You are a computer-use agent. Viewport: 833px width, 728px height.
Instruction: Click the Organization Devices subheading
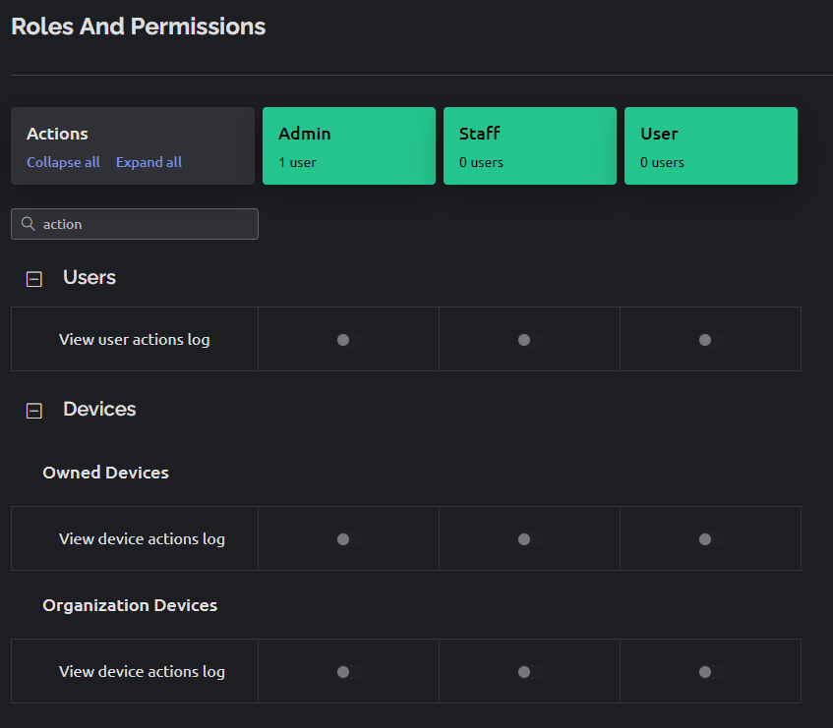(130, 605)
